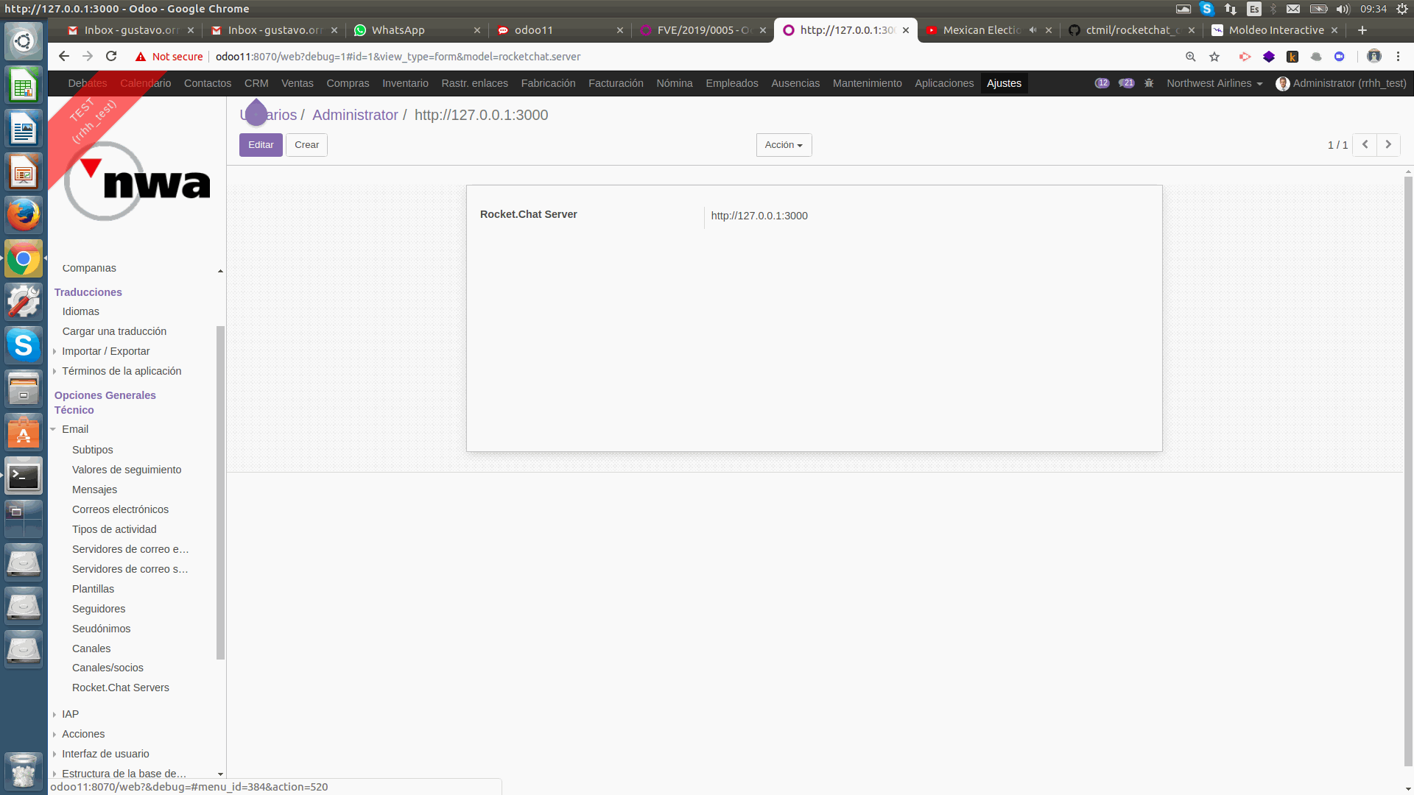Open the Trash from the dock

pyautogui.click(x=24, y=770)
